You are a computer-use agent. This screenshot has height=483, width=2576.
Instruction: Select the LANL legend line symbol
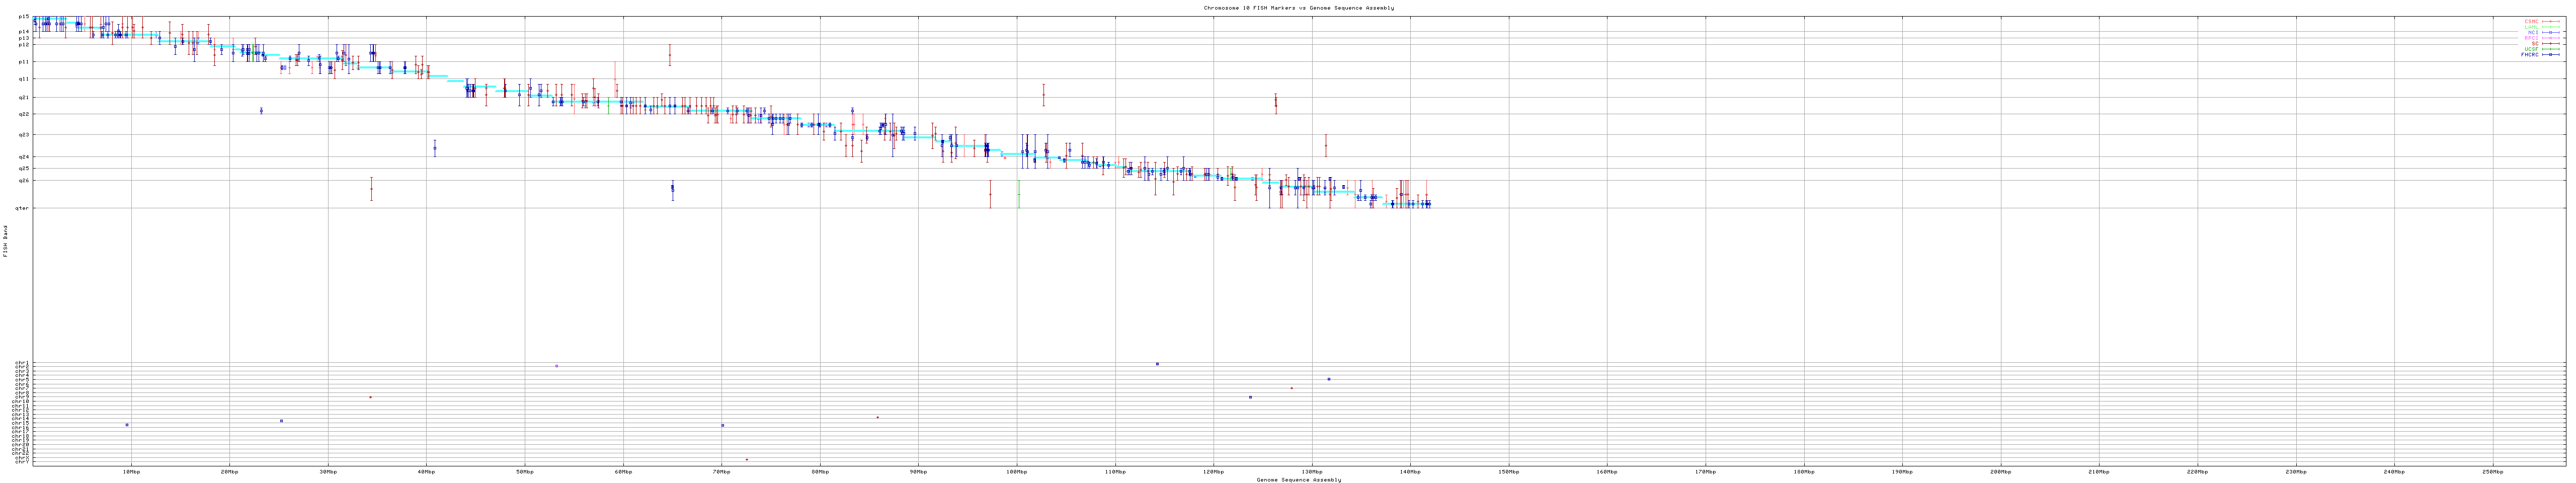[2550, 27]
